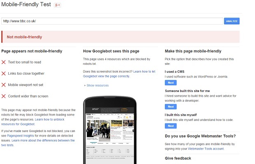
Task: Expand the Show resources disclosure arrow
Action: click(85, 85)
